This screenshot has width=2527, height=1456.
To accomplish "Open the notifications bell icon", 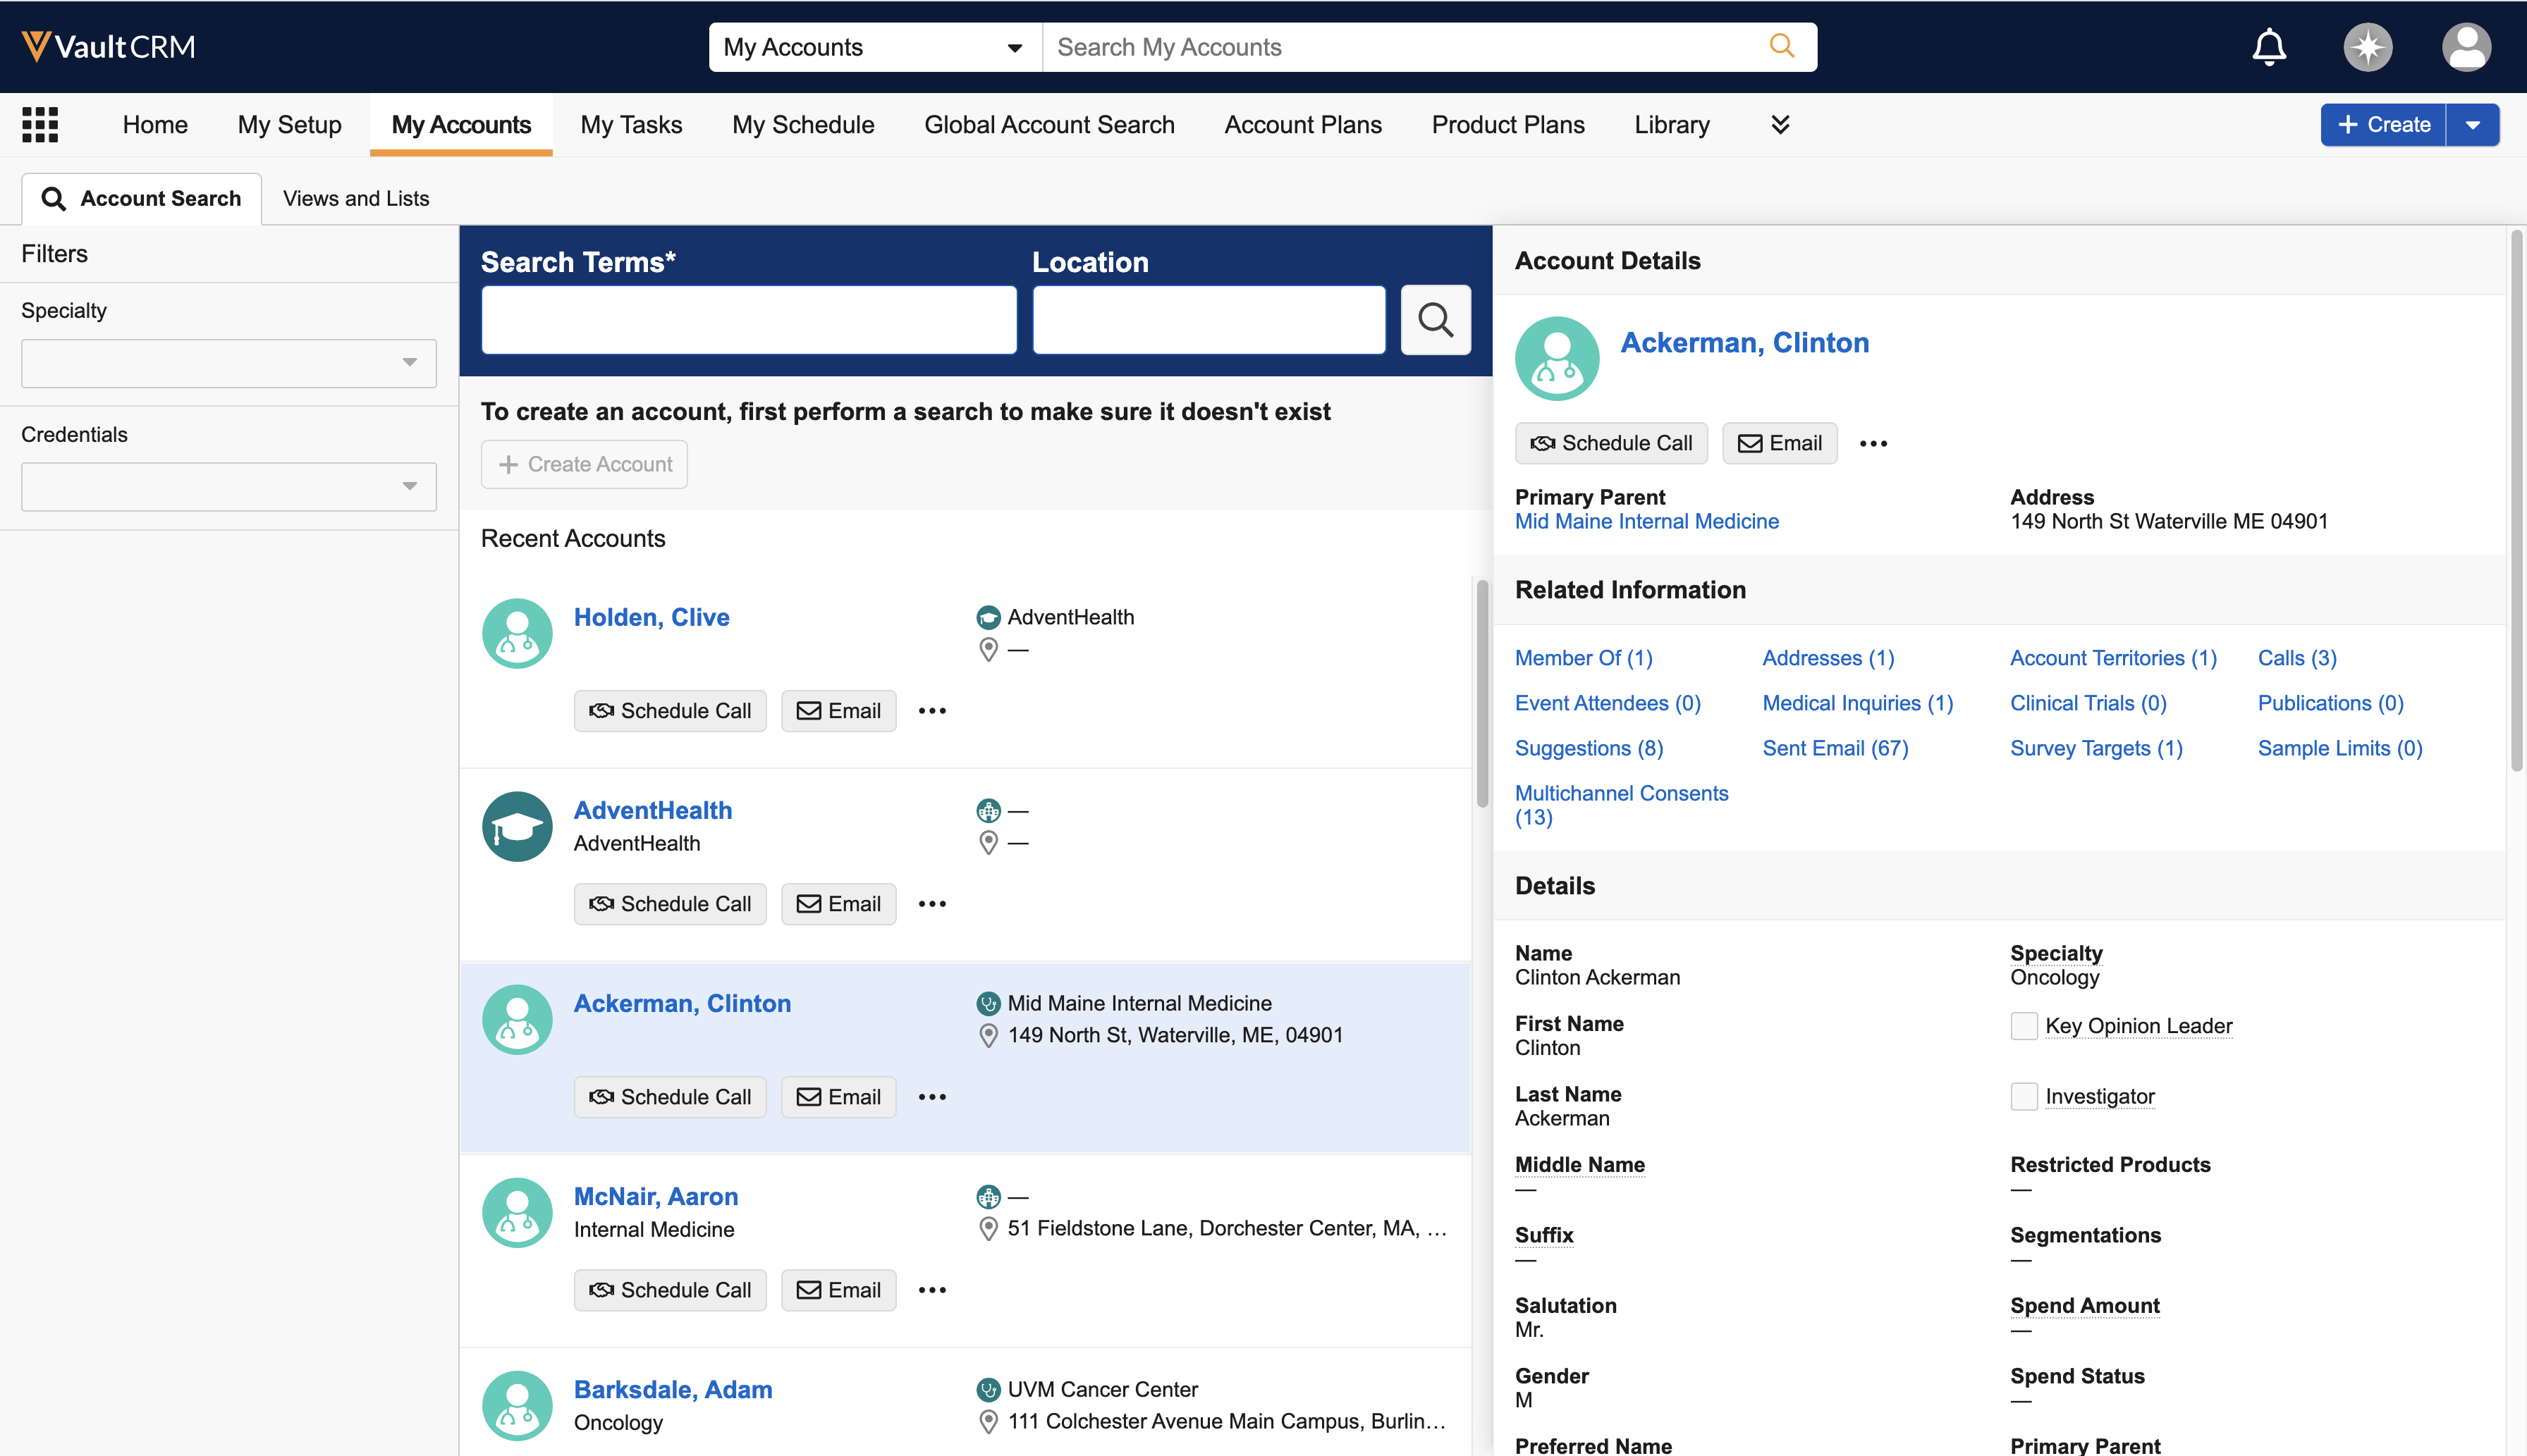I will pos(2268,47).
